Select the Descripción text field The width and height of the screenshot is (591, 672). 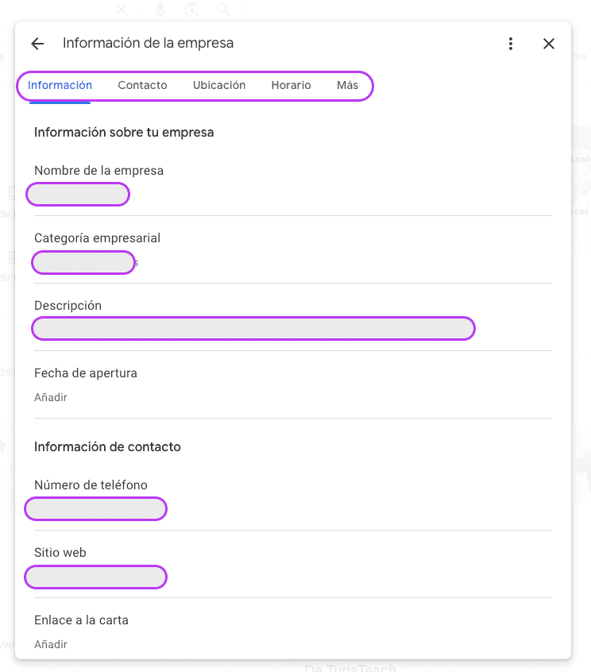tap(253, 328)
